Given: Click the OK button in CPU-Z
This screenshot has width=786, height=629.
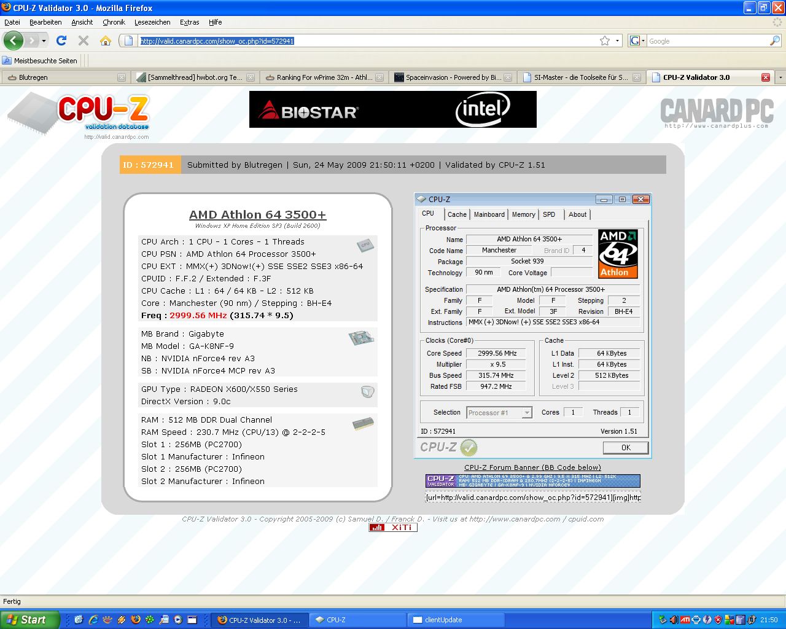Looking at the screenshot, I should [x=626, y=447].
